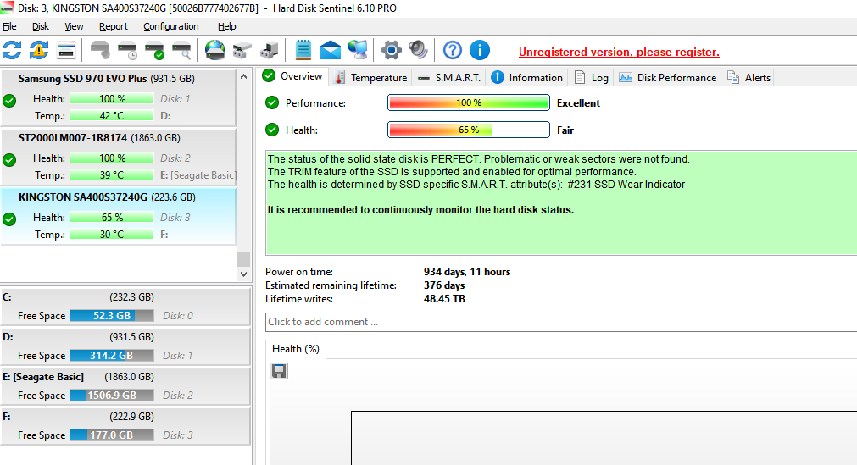
Task: Click the blue envelope email icon
Action: (330, 50)
